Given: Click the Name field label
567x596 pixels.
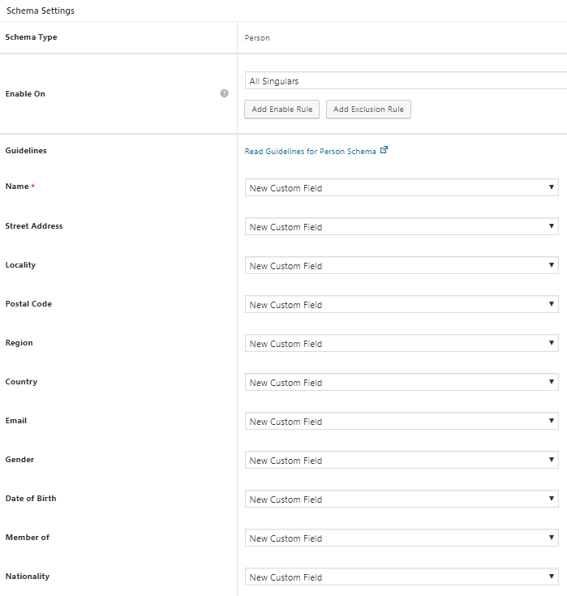Looking at the screenshot, I should click(x=17, y=187).
